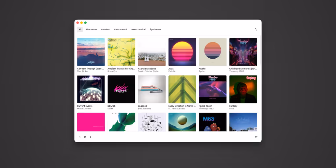336x168 pixels.
Task: Select the Asphalt Meadows album cover
Action: pos(152,52)
